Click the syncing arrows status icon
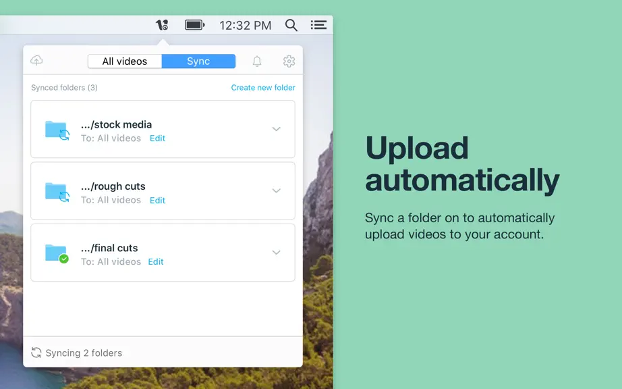This screenshot has height=389, width=622. point(36,353)
